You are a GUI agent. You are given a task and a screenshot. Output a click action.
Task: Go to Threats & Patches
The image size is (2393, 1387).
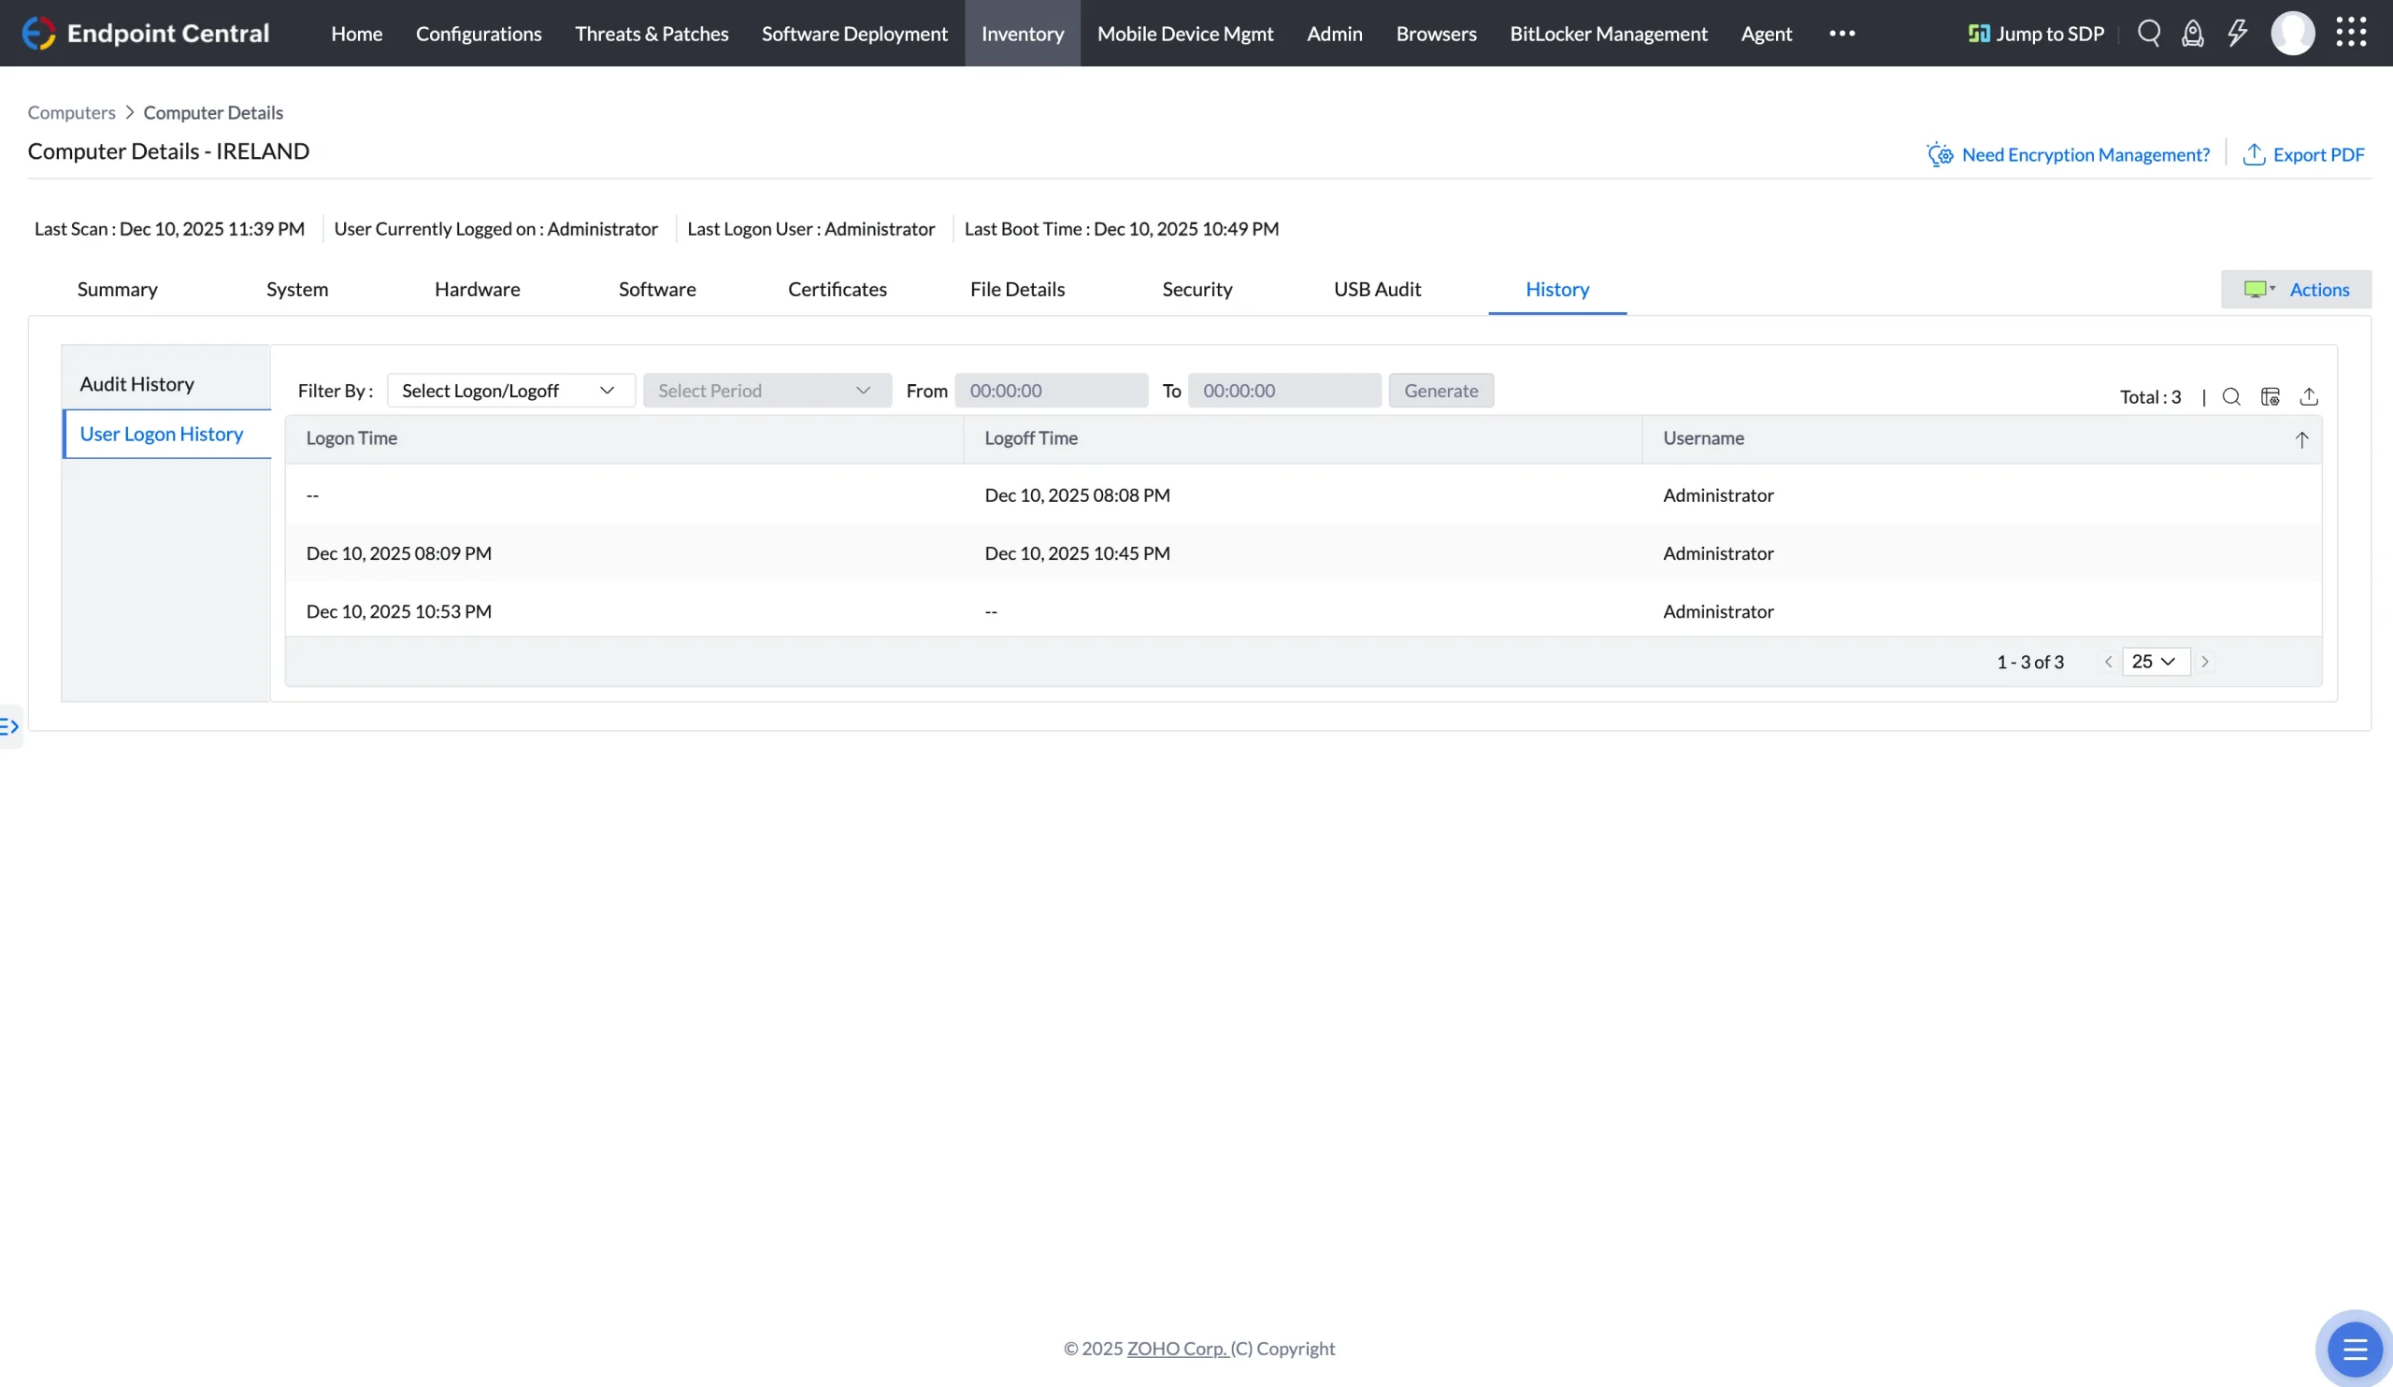coord(652,34)
